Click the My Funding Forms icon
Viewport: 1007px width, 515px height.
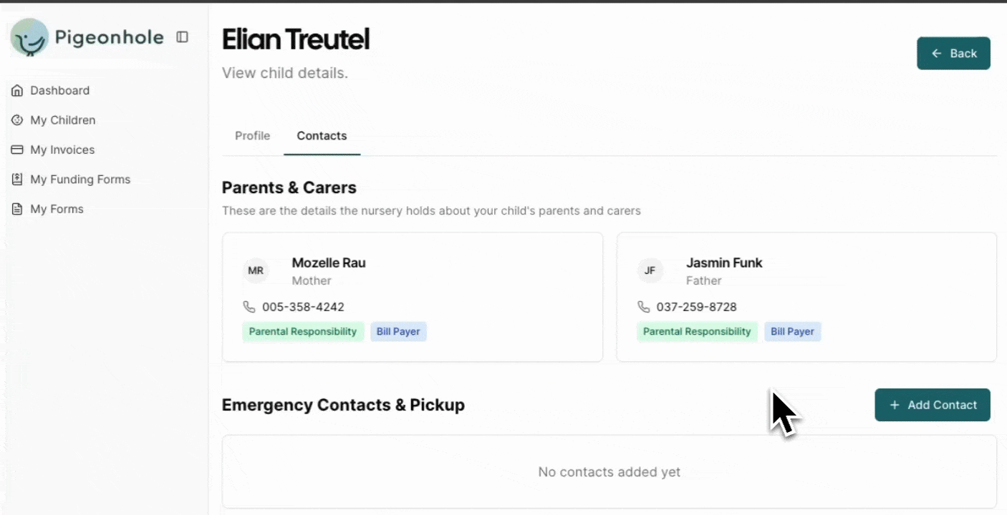pyautogui.click(x=18, y=180)
